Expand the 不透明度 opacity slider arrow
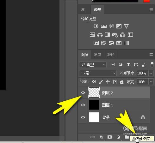Image resolution: width=155 pixels, height=143 pixels. [x=151, y=73]
